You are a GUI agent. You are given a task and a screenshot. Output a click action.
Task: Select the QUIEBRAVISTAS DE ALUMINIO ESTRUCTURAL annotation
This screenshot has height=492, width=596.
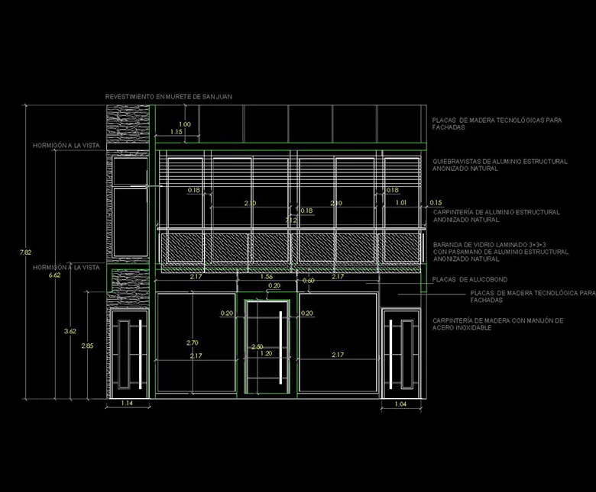[500, 165]
